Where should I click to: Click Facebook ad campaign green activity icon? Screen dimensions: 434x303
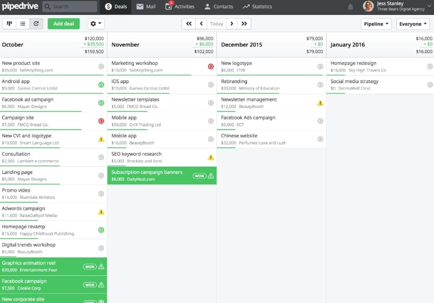(x=101, y=103)
